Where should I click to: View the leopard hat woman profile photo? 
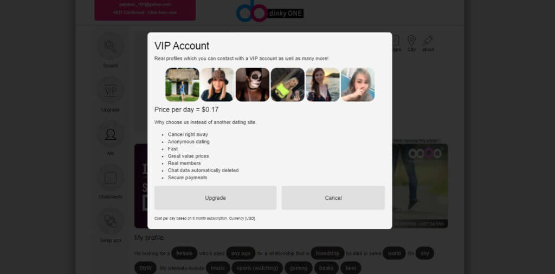(x=217, y=84)
